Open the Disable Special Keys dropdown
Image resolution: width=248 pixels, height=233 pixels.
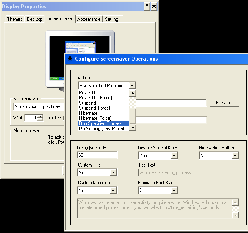point(174,155)
